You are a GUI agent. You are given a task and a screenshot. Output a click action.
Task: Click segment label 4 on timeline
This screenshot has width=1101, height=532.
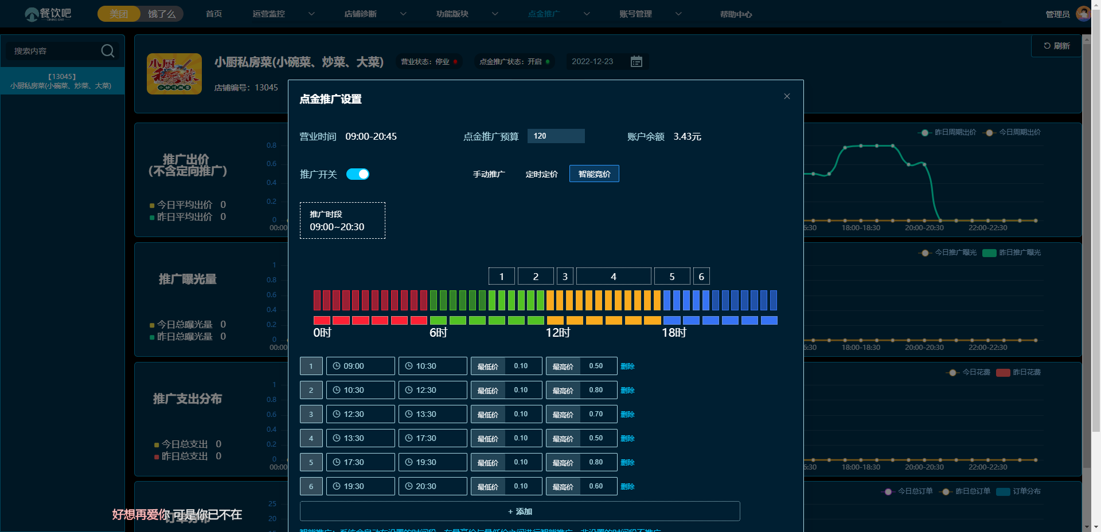point(614,277)
